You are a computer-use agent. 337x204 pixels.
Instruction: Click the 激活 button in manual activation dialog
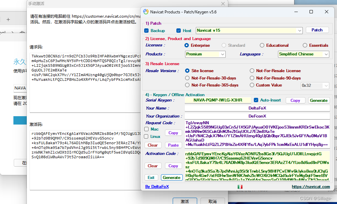click(185, 201)
